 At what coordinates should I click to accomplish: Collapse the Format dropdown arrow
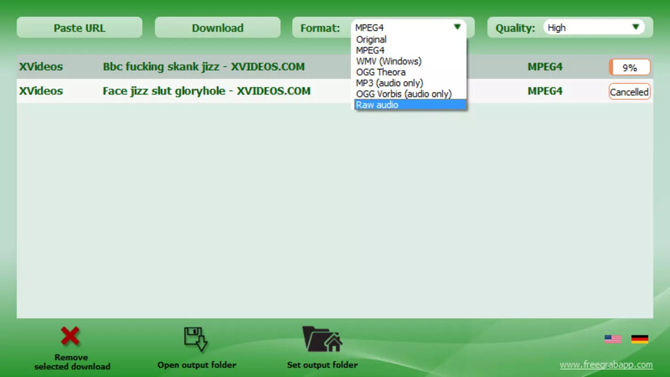(457, 27)
